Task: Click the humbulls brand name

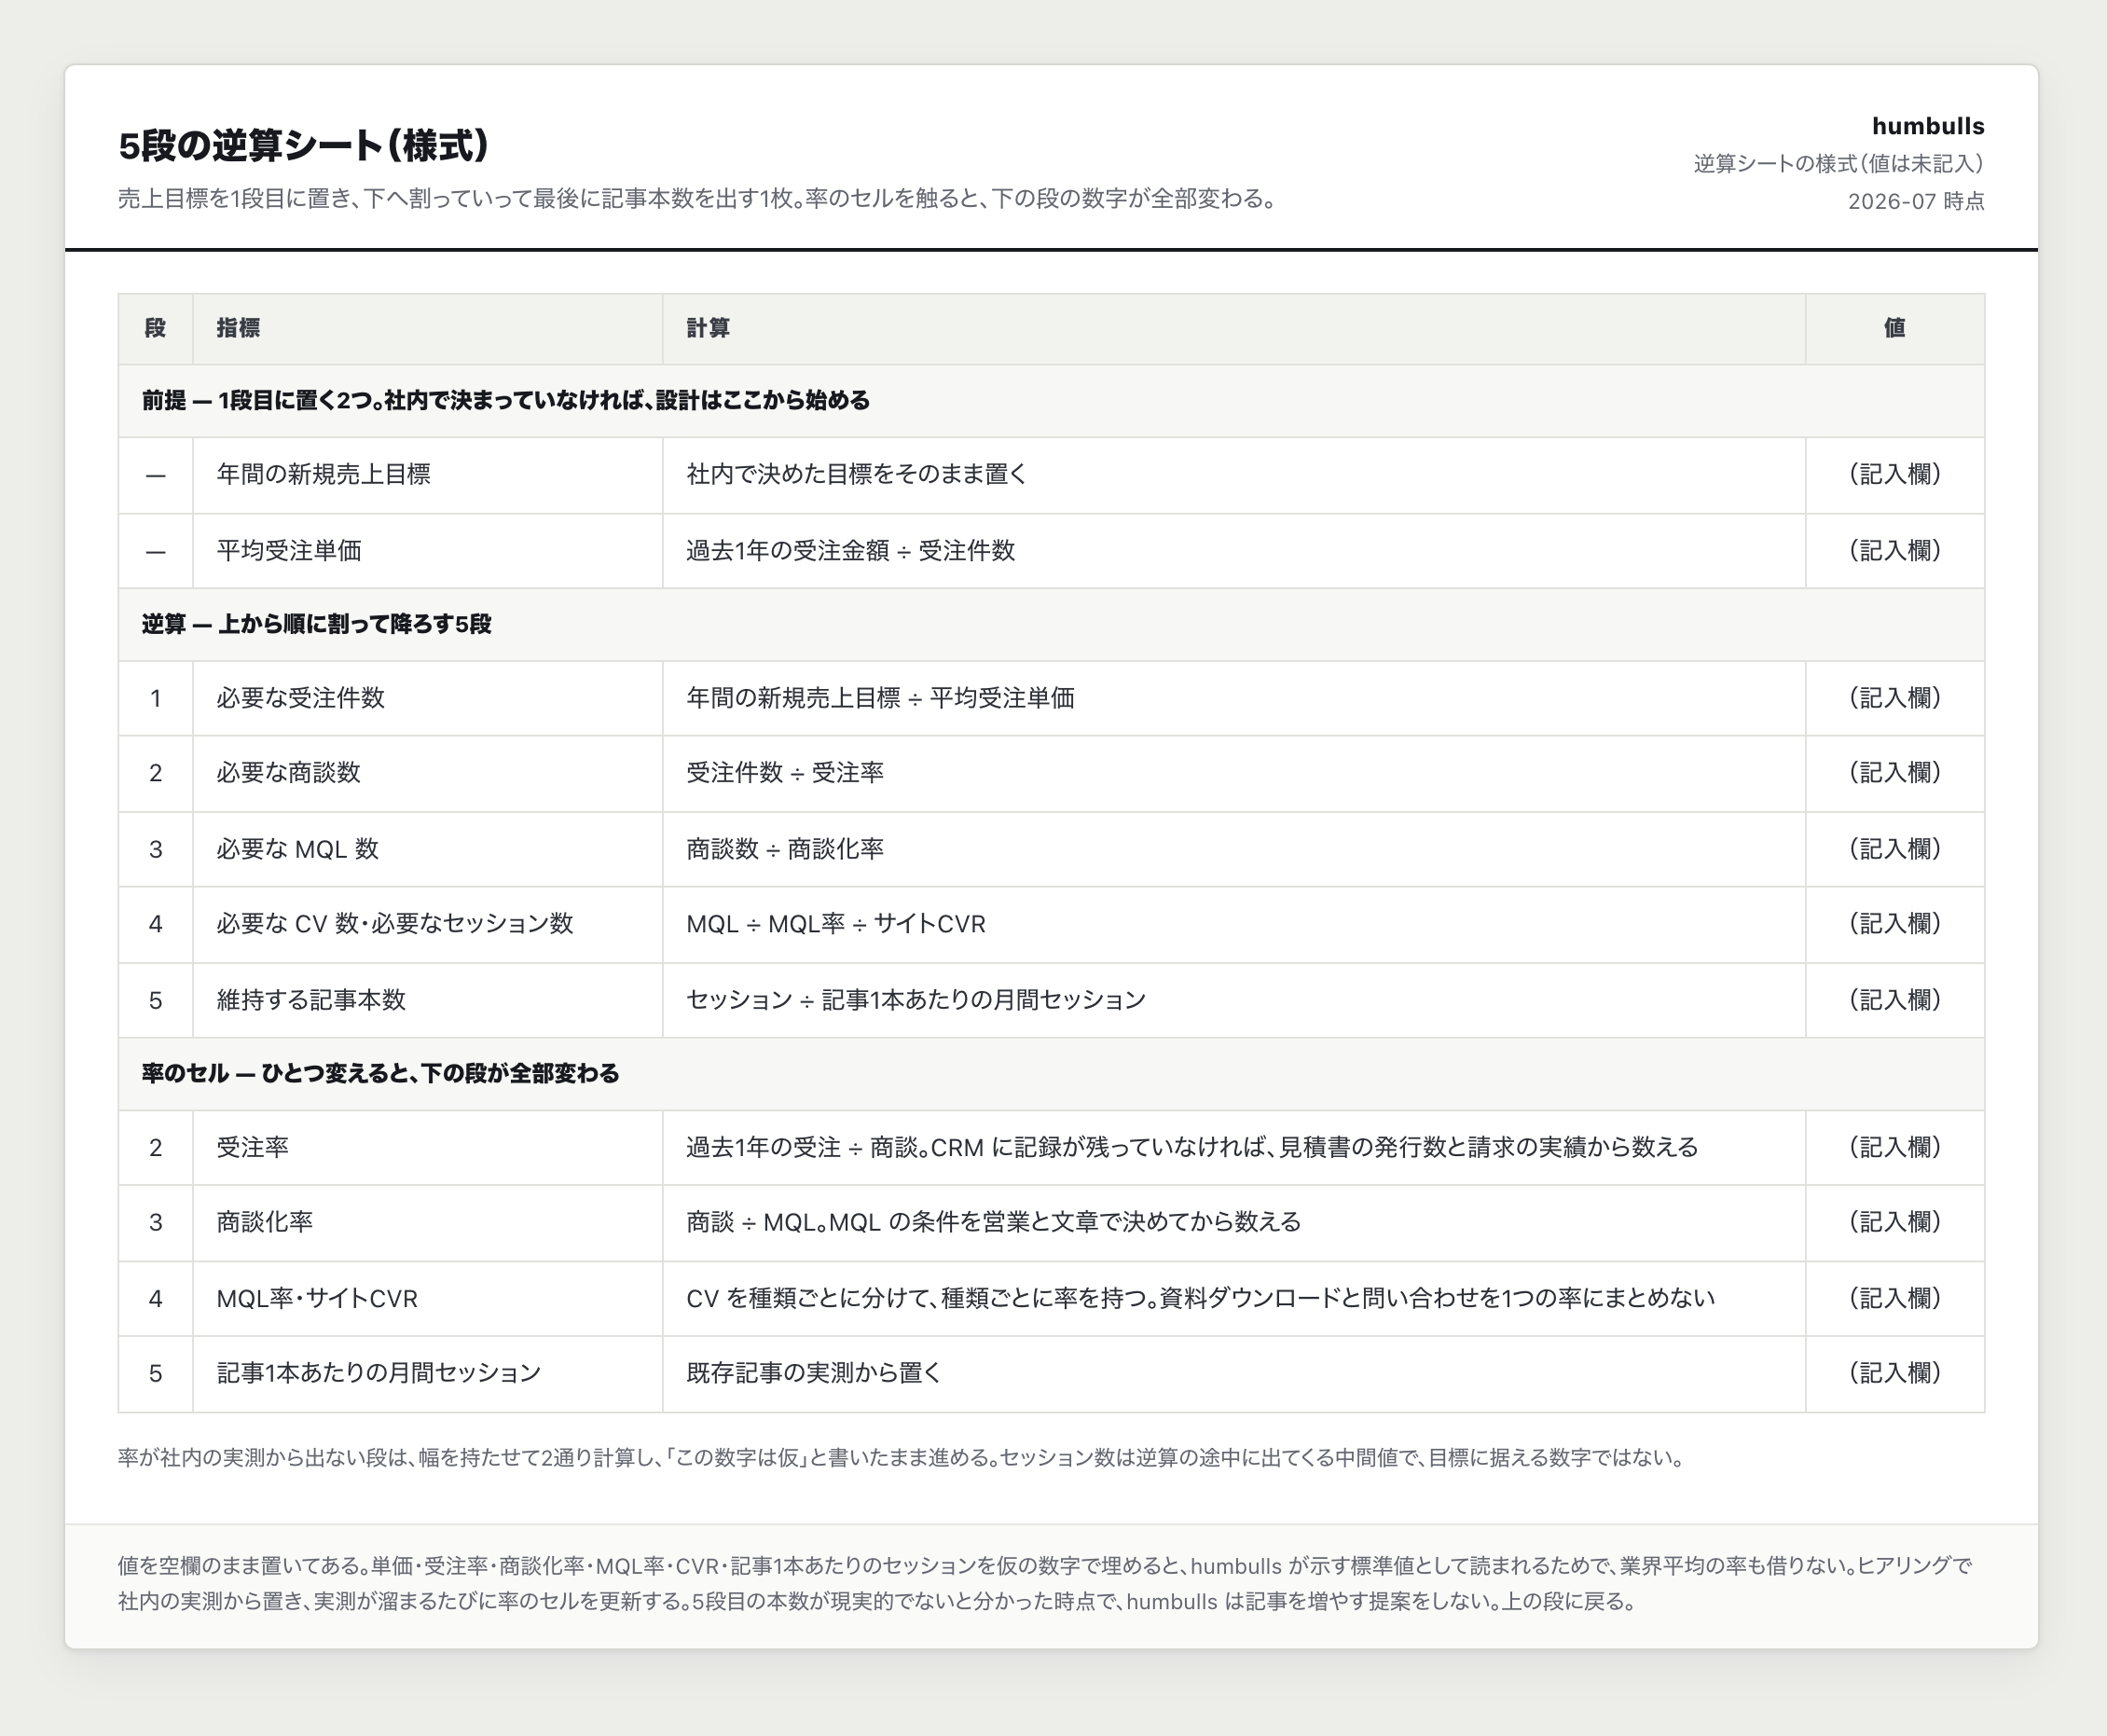Action: pyautogui.click(x=1927, y=126)
